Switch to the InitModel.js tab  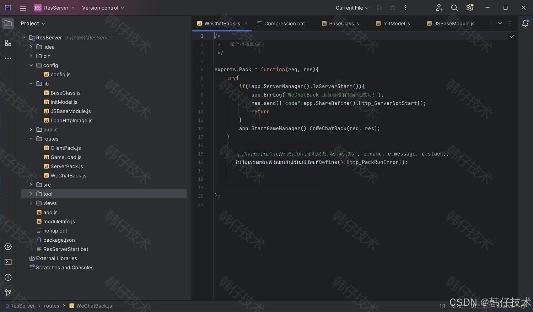[393, 23]
